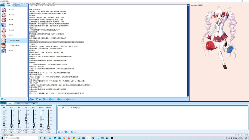Click the 'NHK NEWS WEB' text line
249x140 pixels.
point(35,10)
